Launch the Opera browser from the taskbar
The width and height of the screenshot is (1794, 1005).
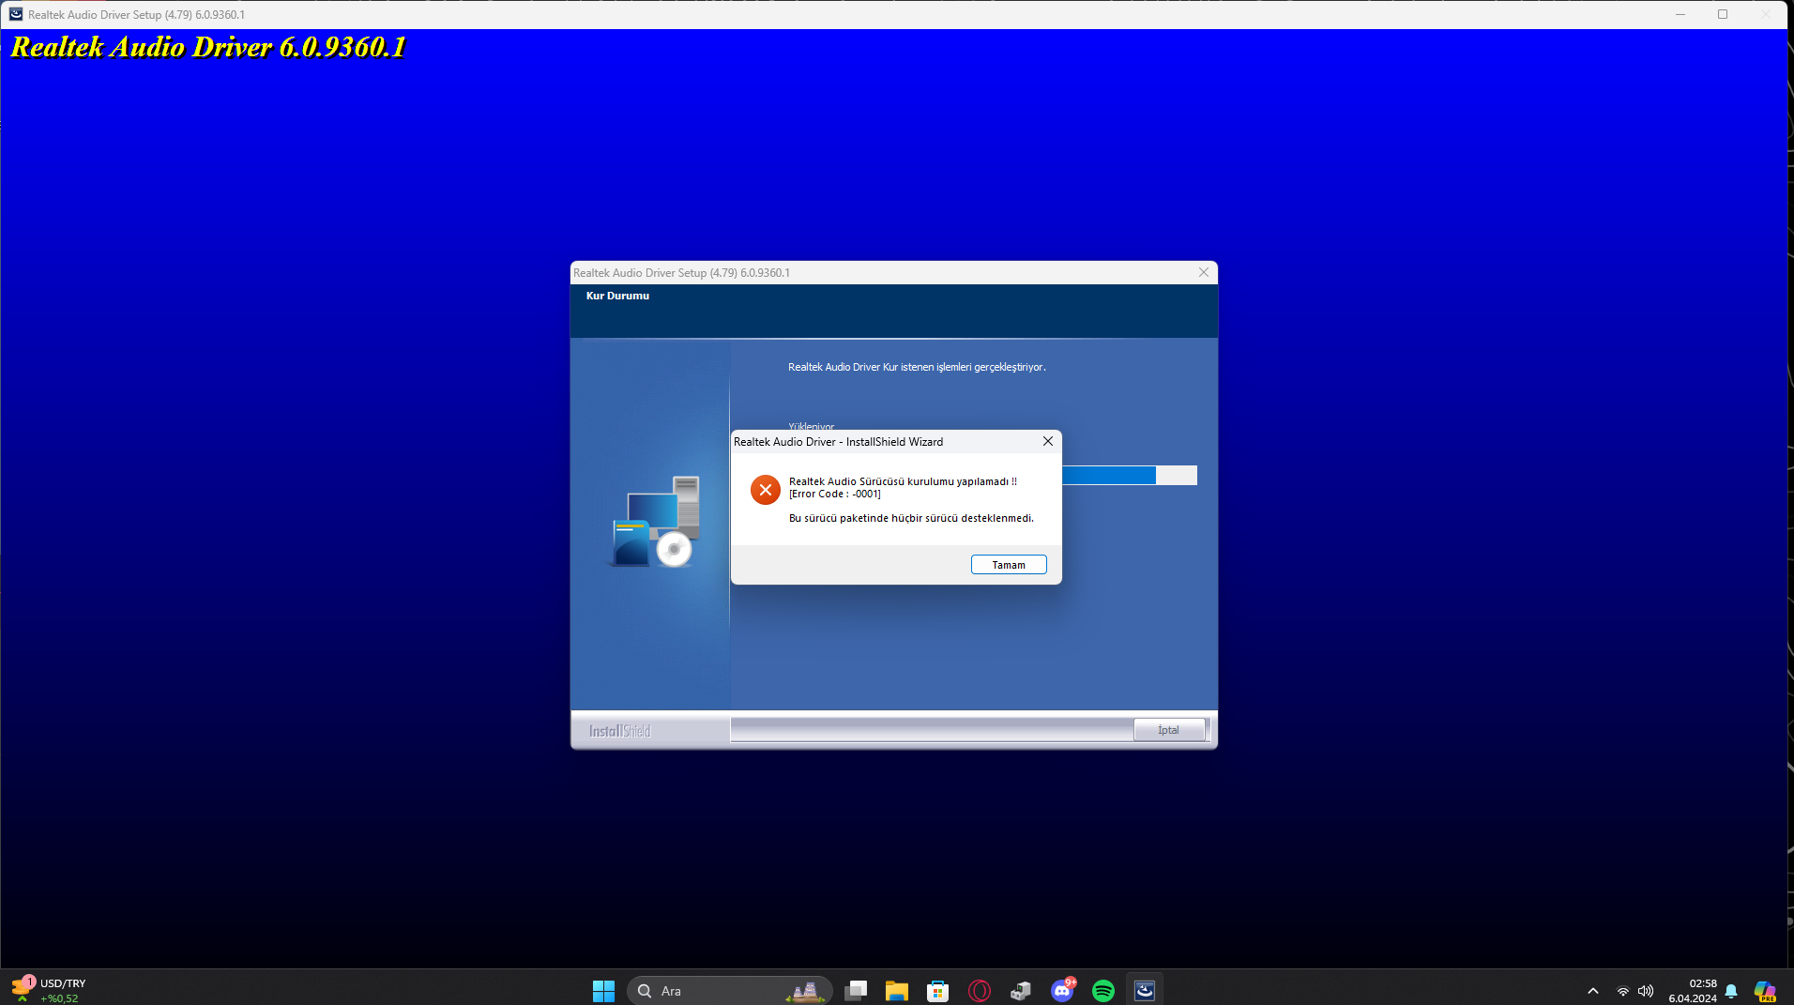980,991
